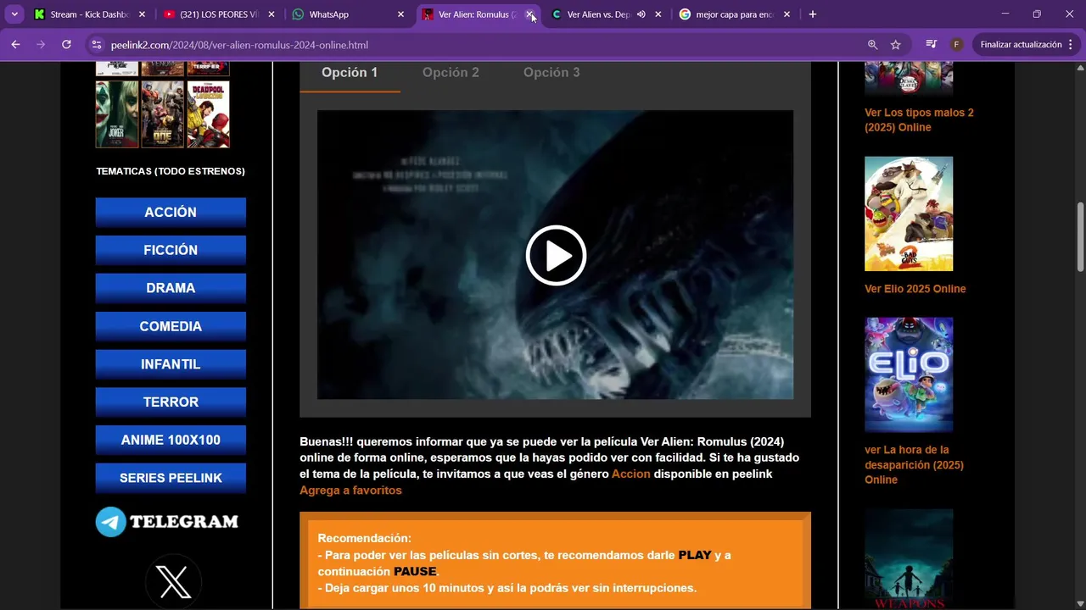Click the page vertical scrollbar
Screen dimensions: 1086x610
[1080, 237]
